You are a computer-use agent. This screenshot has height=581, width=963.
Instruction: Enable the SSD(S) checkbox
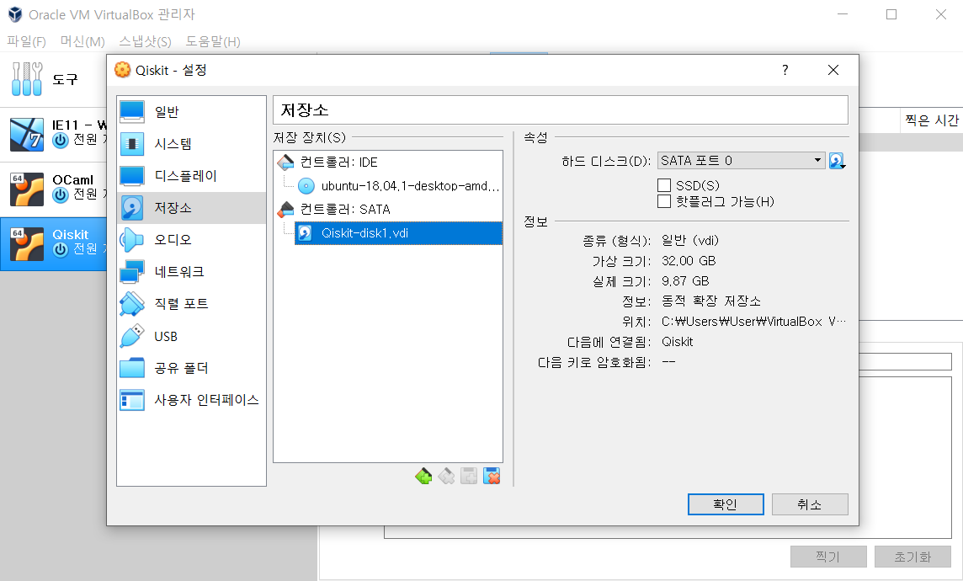(664, 185)
